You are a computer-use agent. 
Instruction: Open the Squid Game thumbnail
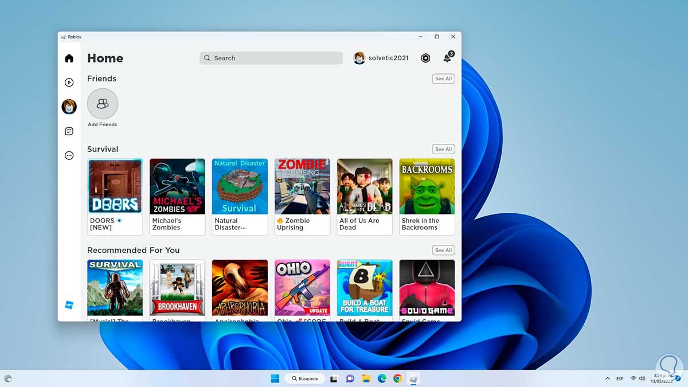tap(427, 287)
